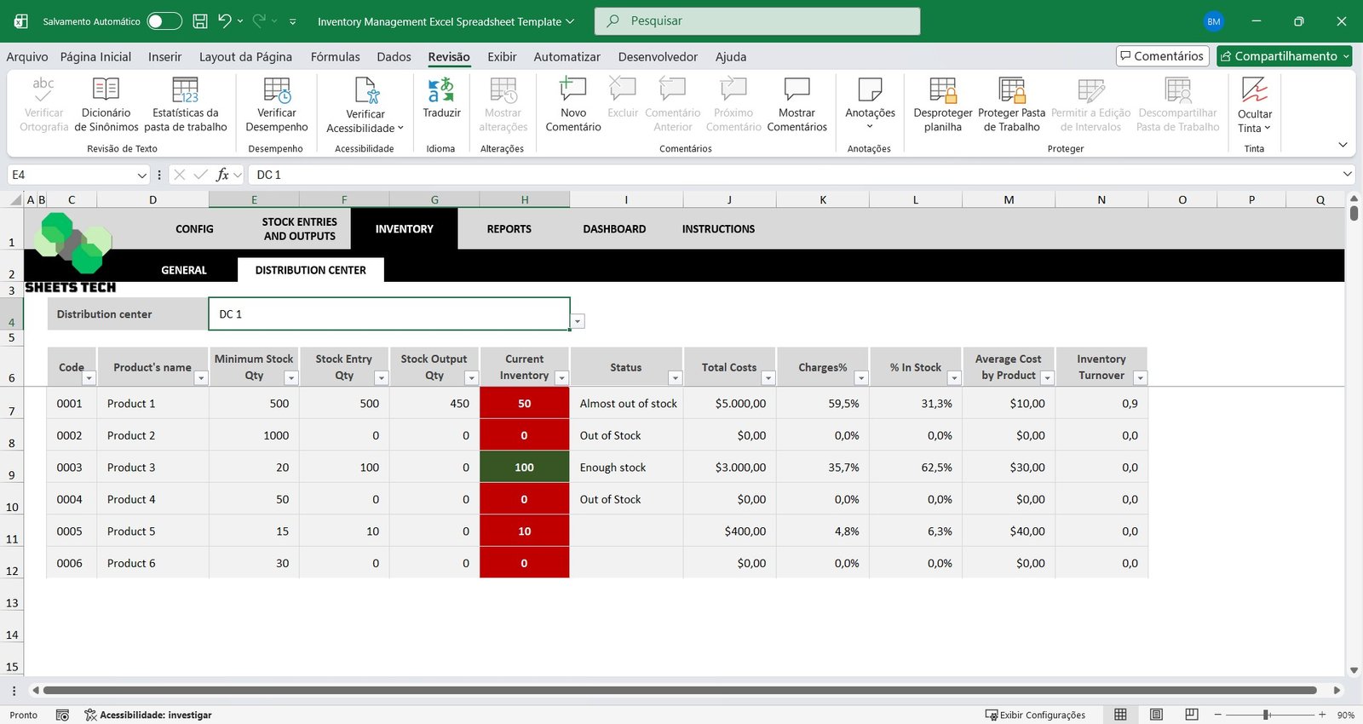Open the Distribution center dropdown arrow
Image resolution: width=1363 pixels, height=724 pixels.
[578, 321]
